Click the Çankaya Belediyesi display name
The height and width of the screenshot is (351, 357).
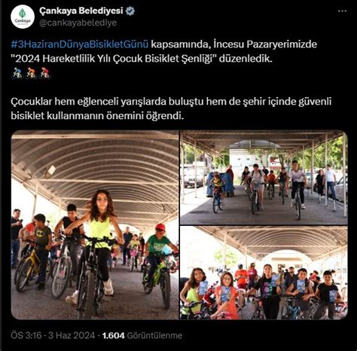(x=81, y=11)
